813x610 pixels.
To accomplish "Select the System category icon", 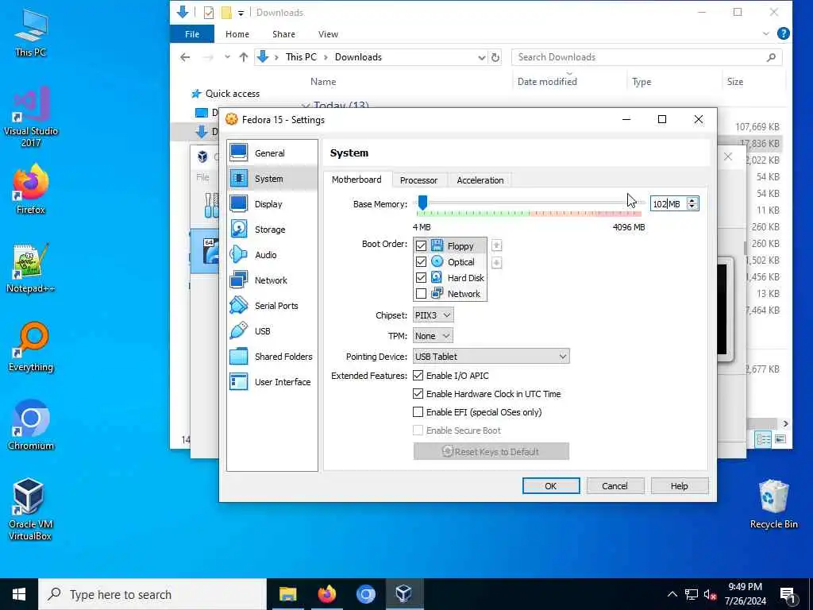I will pos(239,179).
